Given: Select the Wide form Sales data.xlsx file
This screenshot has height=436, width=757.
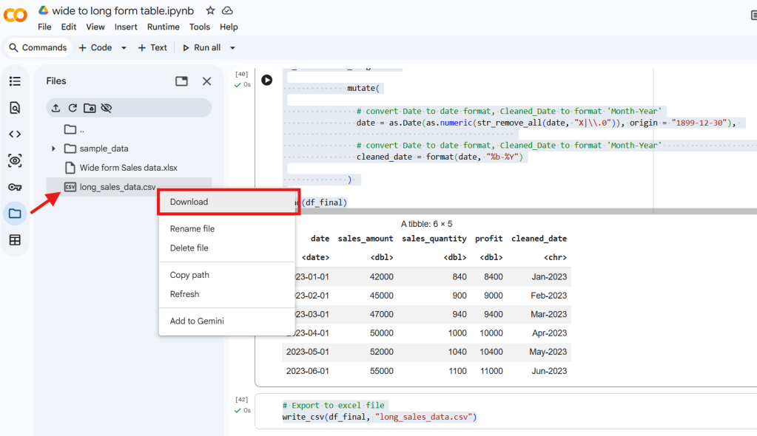Looking at the screenshot, I should [x=128, y=168].
